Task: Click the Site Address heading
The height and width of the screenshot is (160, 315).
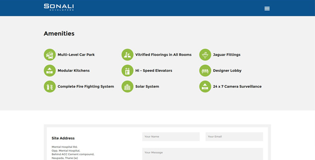Action: point(63,138)
